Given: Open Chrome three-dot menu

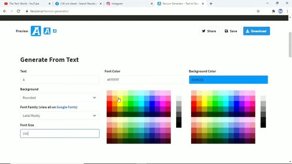Looking at the screenshot, I should click(287, 11).
